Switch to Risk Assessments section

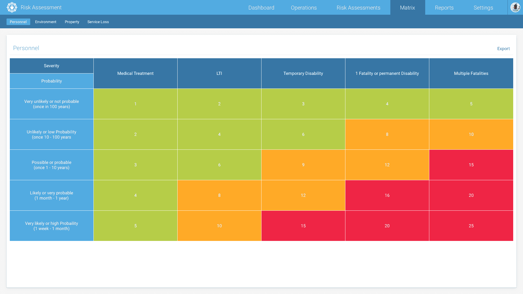(x=358, y=8)
